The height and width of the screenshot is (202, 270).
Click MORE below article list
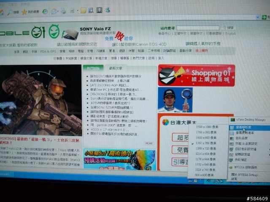[x=149, y=143]
